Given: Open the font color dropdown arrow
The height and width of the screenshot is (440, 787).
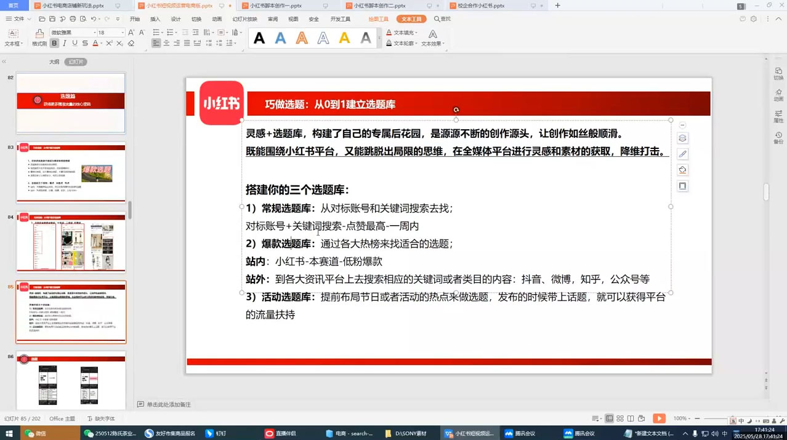Looking at the screenshot, I should (x=102, y=43).
